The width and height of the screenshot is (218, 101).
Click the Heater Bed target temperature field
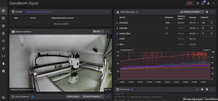click(x=207, y=33)
